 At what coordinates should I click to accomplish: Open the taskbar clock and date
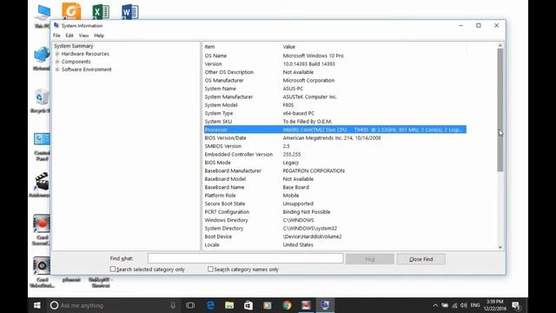(x=495, y=305)
